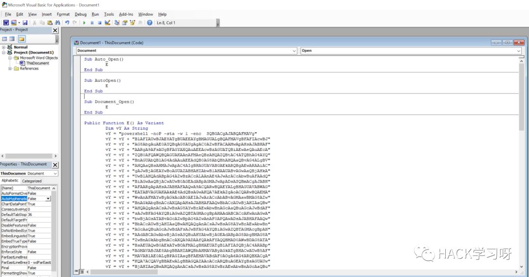Select the EnforceStyle property row
This screenshot has width=529, height=277.
(26, 252)
